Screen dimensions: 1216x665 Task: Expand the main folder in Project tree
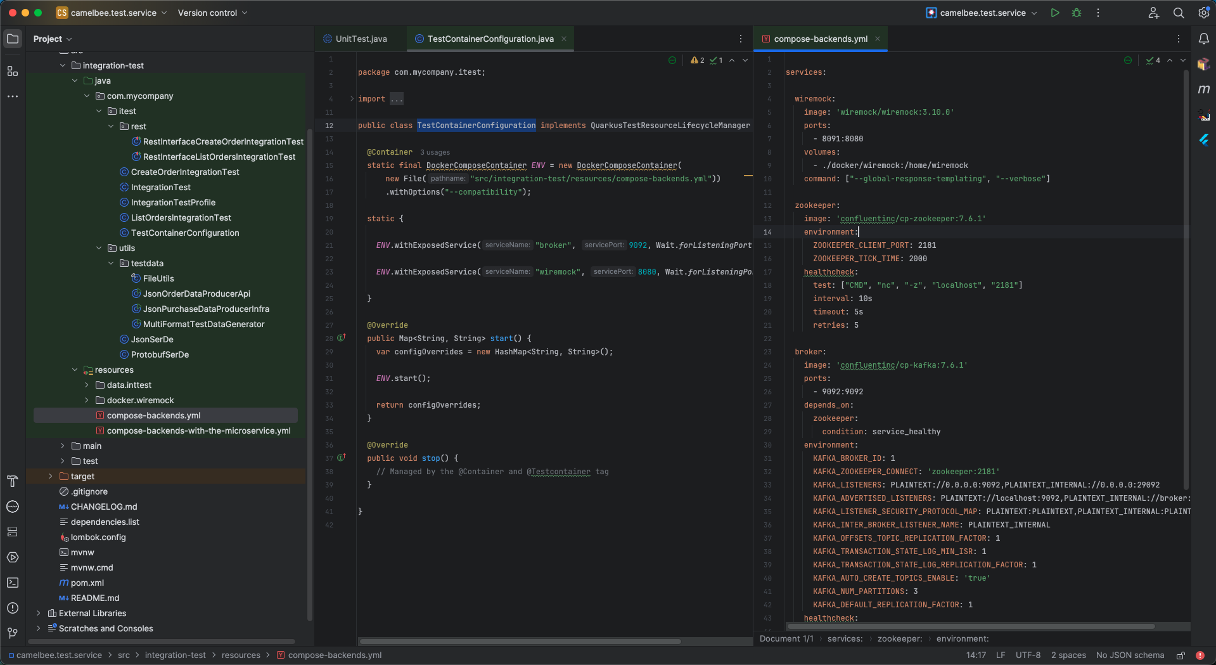click(63, 446)
